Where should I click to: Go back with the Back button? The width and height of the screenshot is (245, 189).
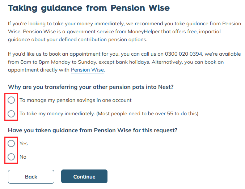31,177
